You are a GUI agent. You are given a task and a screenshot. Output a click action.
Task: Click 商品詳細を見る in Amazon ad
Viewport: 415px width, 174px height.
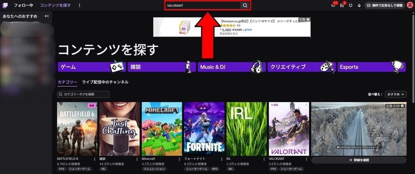click(x=229, y=34)
